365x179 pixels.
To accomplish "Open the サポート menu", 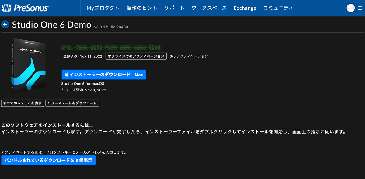I will click(x=174, y=8).
